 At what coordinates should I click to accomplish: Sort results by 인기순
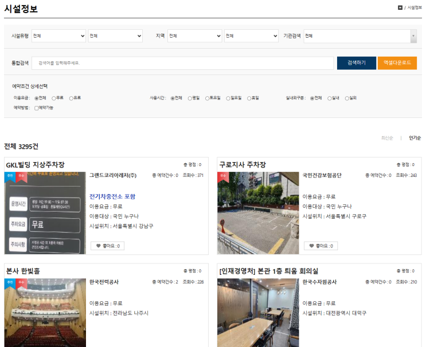tap(415, 138)
